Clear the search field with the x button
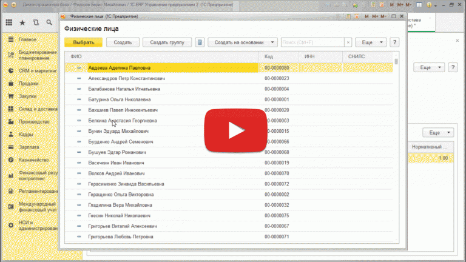This screenshot has width=466, height=262. [x=348, y=42]
